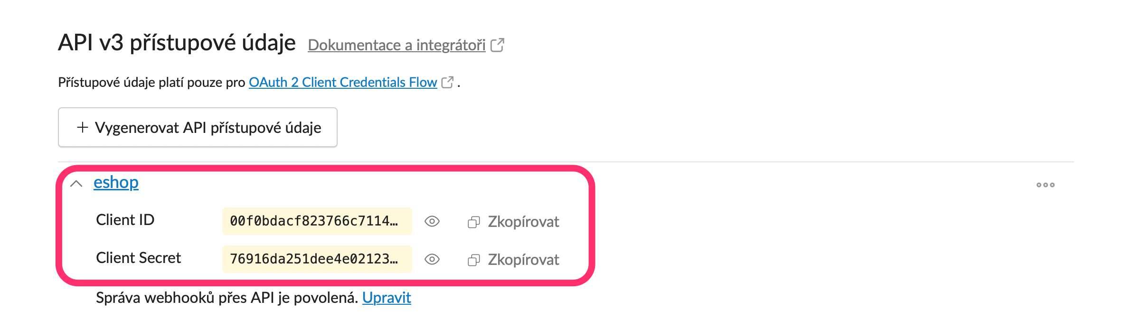Image resolution: width=1132 pixels, height=319 pixels.
Task: Click the copy icon beside Client Secret
Action: click(473, 260)
